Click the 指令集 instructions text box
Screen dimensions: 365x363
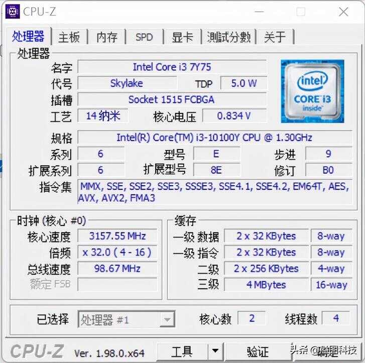pos(214,192)
